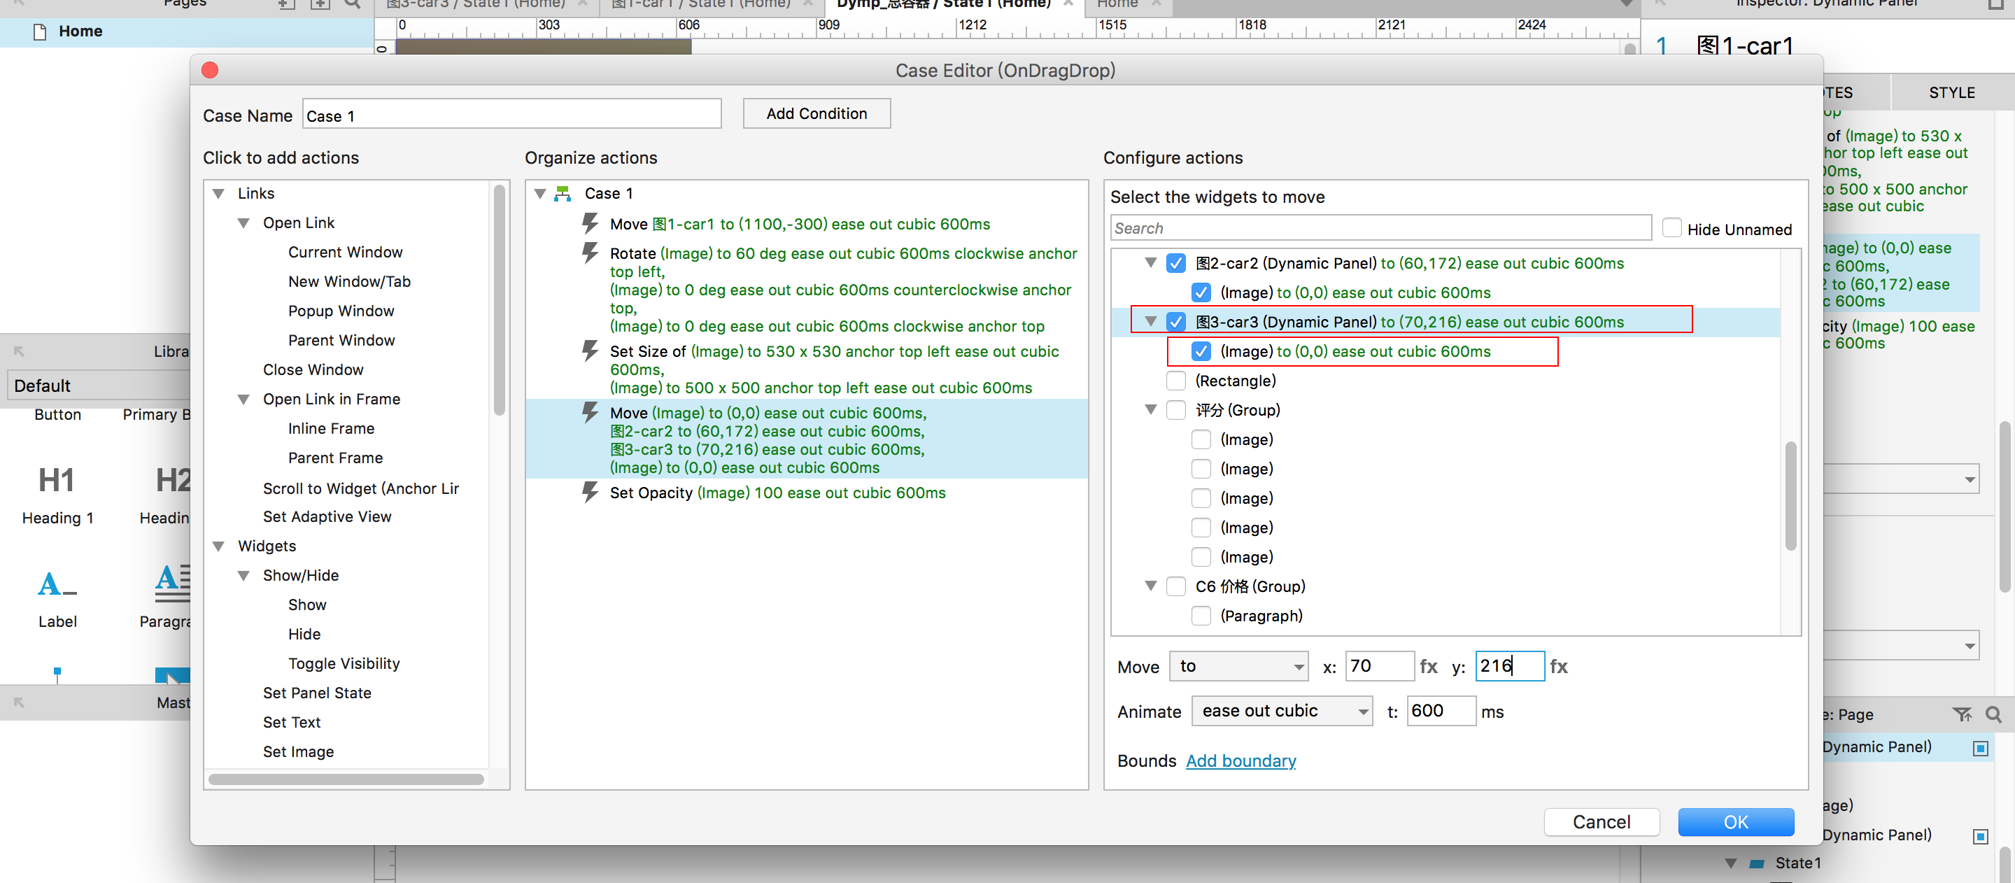Click the fx button next to y value

pos(1558,666)
